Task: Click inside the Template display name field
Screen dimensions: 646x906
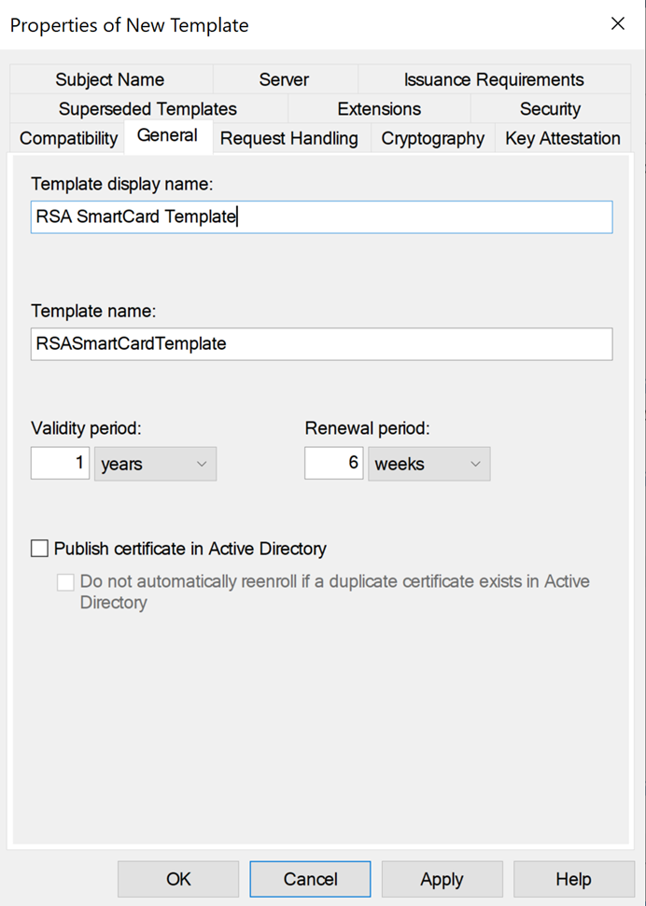Action: pyautogui.click(x=321, y=216)
